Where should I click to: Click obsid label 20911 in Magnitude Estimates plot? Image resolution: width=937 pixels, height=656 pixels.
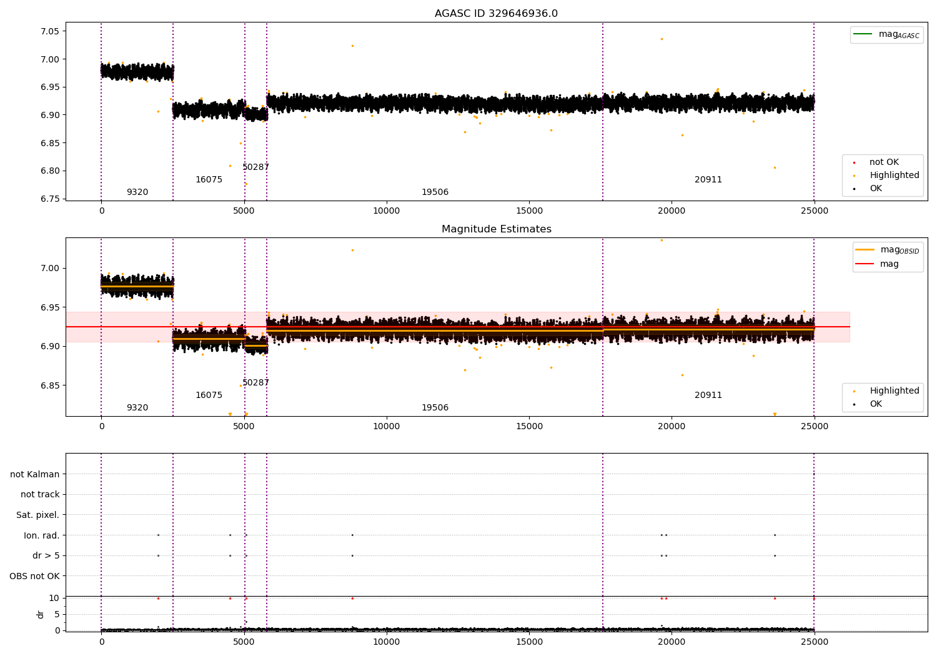[x=708, y=395]
